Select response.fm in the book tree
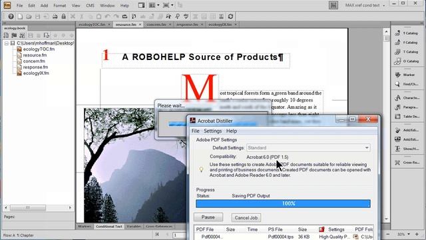426x240 pixels. point(35,67)
